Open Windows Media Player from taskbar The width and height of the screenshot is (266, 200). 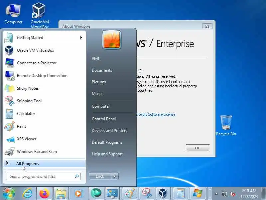click(x=78, y=193)
